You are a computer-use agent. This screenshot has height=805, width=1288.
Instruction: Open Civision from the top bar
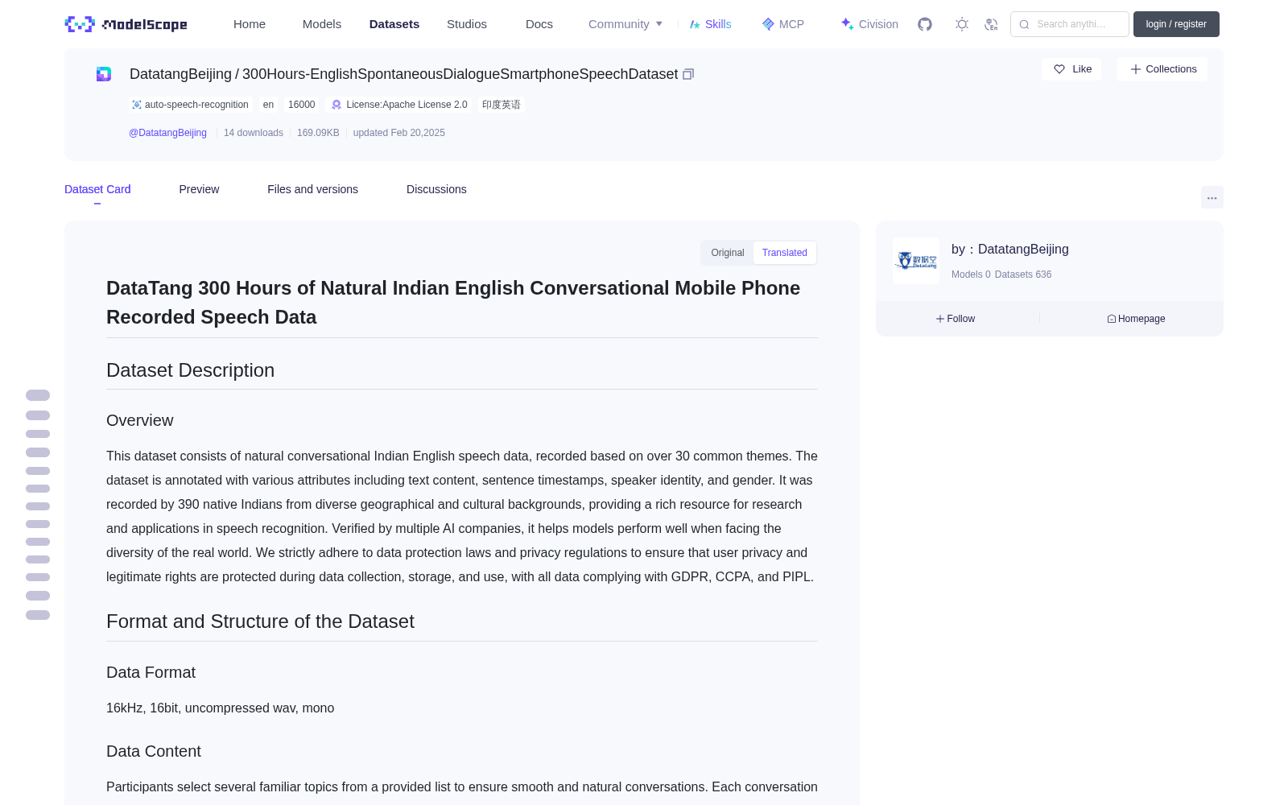point(869,24)
